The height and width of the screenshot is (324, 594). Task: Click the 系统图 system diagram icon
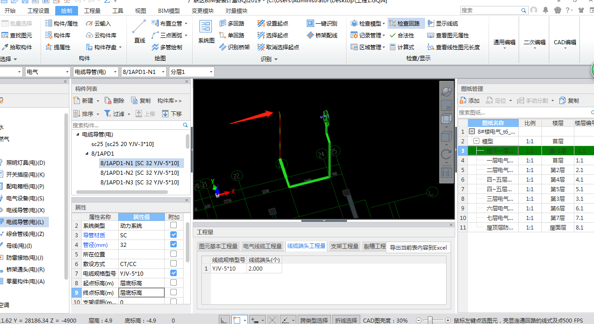[x=206, y=32]
